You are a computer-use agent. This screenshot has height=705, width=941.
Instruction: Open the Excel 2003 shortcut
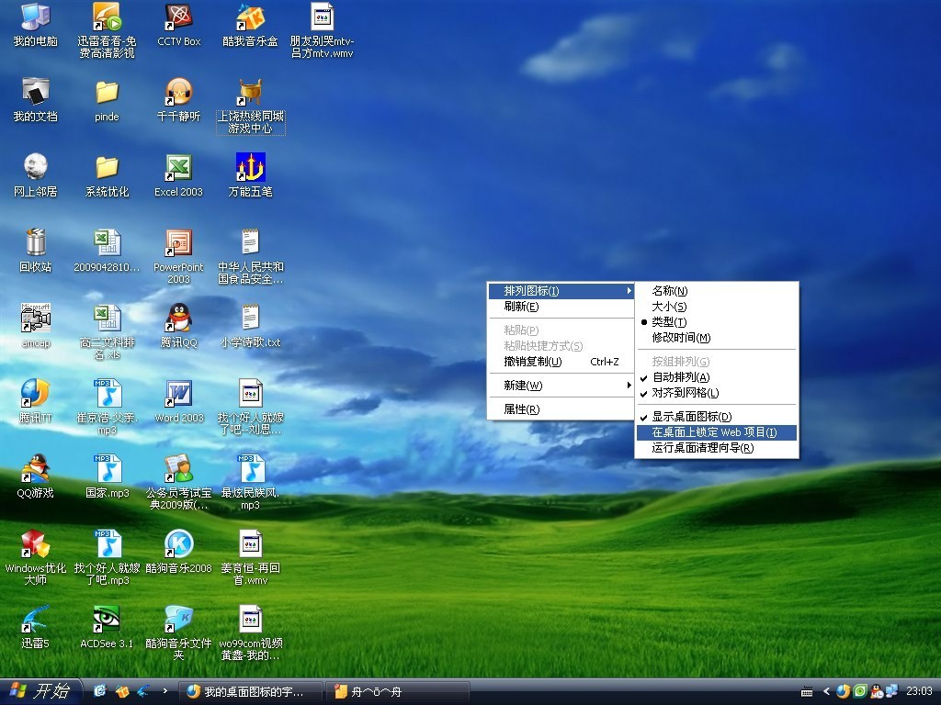(x=178, y=170)
